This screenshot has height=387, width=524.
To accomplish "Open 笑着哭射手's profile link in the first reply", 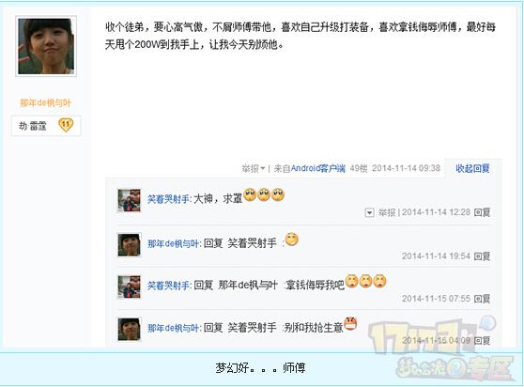I will tap(168, 199).
